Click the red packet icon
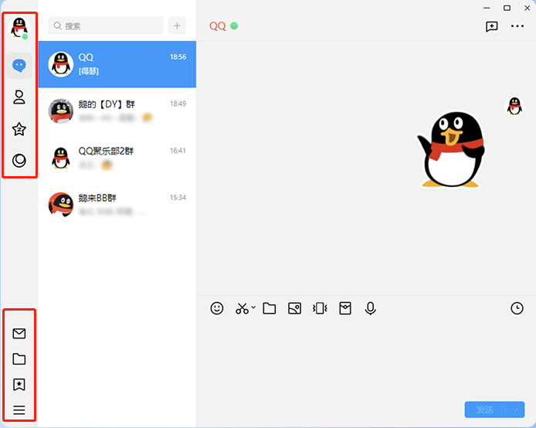The width and height of the screenshot is (536, 428). [345, 308]
